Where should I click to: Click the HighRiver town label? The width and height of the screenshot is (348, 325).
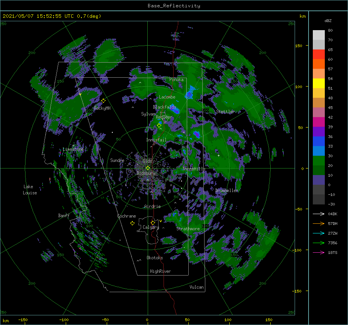[x=160, y=271]
